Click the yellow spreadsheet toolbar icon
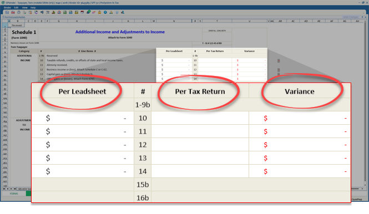The image size is (369, 214). click(x=77, y=12)
